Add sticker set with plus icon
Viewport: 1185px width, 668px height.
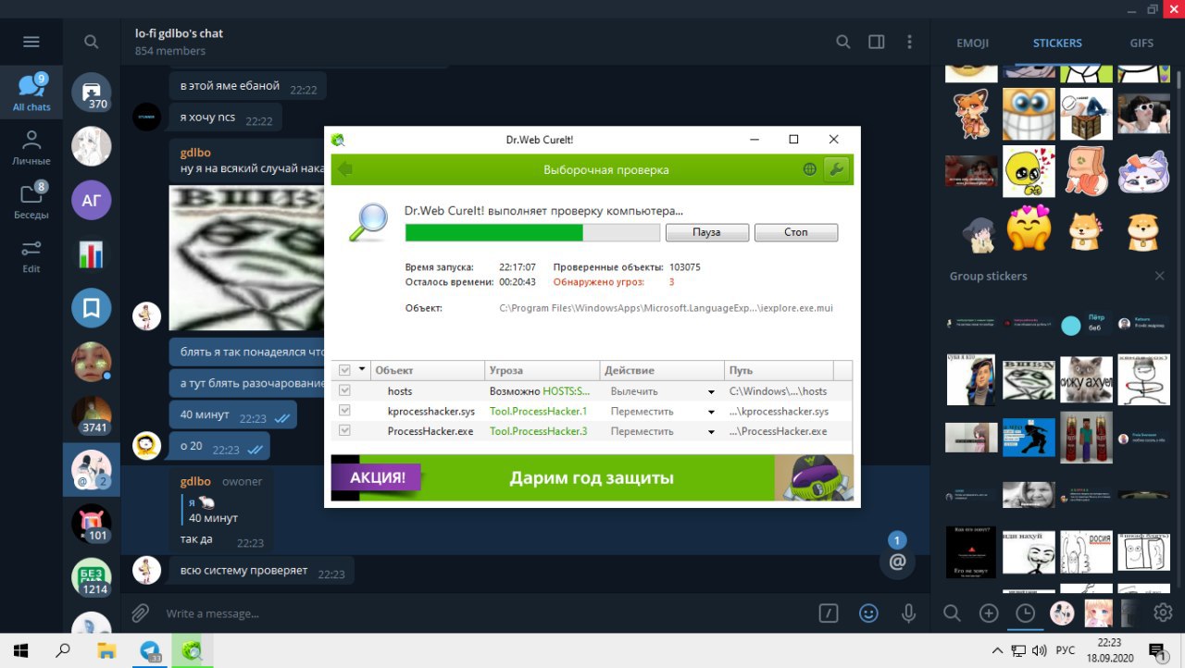[x=989, y=612]
